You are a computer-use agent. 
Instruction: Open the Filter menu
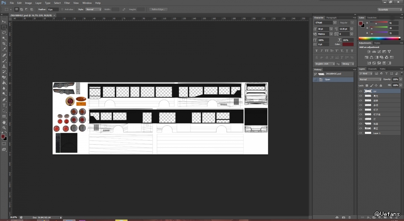coord(67,3)
